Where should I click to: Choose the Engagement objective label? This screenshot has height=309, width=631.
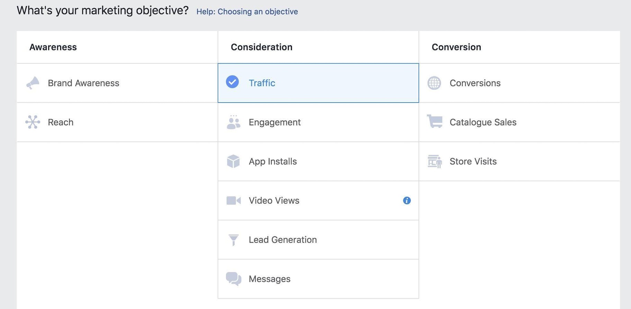click(x=275, y=122)
